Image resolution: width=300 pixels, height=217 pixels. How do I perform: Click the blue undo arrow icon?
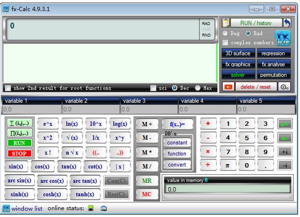[x=287, y=23]
